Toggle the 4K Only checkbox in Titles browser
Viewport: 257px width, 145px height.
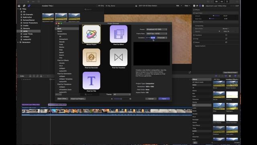click(x=97, y=6)
